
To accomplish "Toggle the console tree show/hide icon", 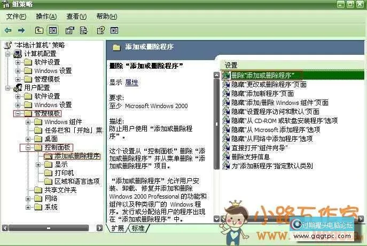I will click(x=53, y=30).
